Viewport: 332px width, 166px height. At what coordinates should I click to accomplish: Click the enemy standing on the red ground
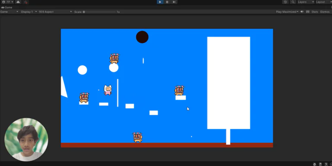137,137
